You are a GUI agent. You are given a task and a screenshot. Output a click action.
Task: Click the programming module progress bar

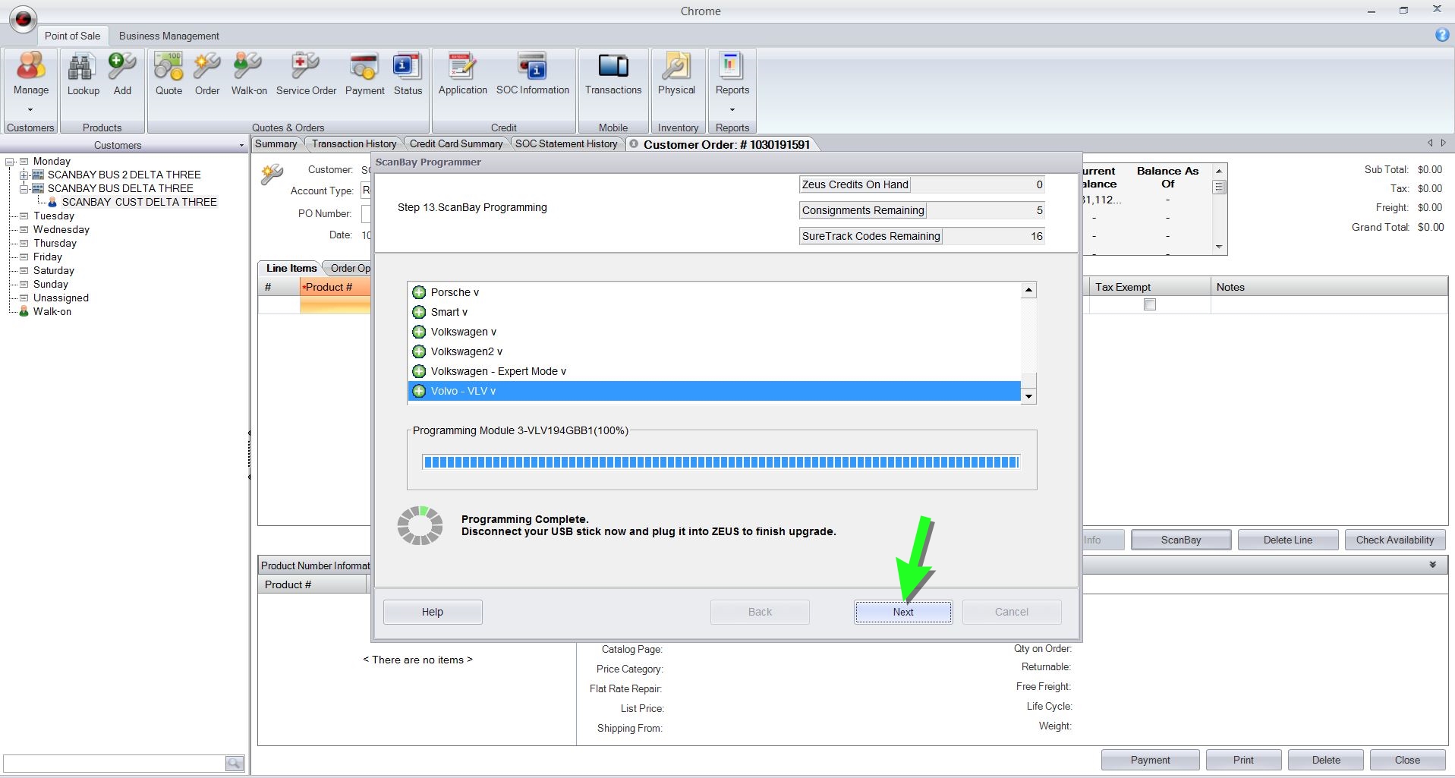pyautogui.click(x=720, y=462)
